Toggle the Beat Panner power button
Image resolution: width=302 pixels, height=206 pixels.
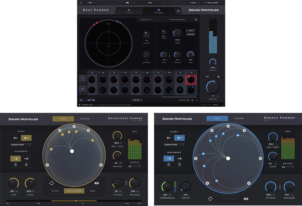[x=81, y=3]
